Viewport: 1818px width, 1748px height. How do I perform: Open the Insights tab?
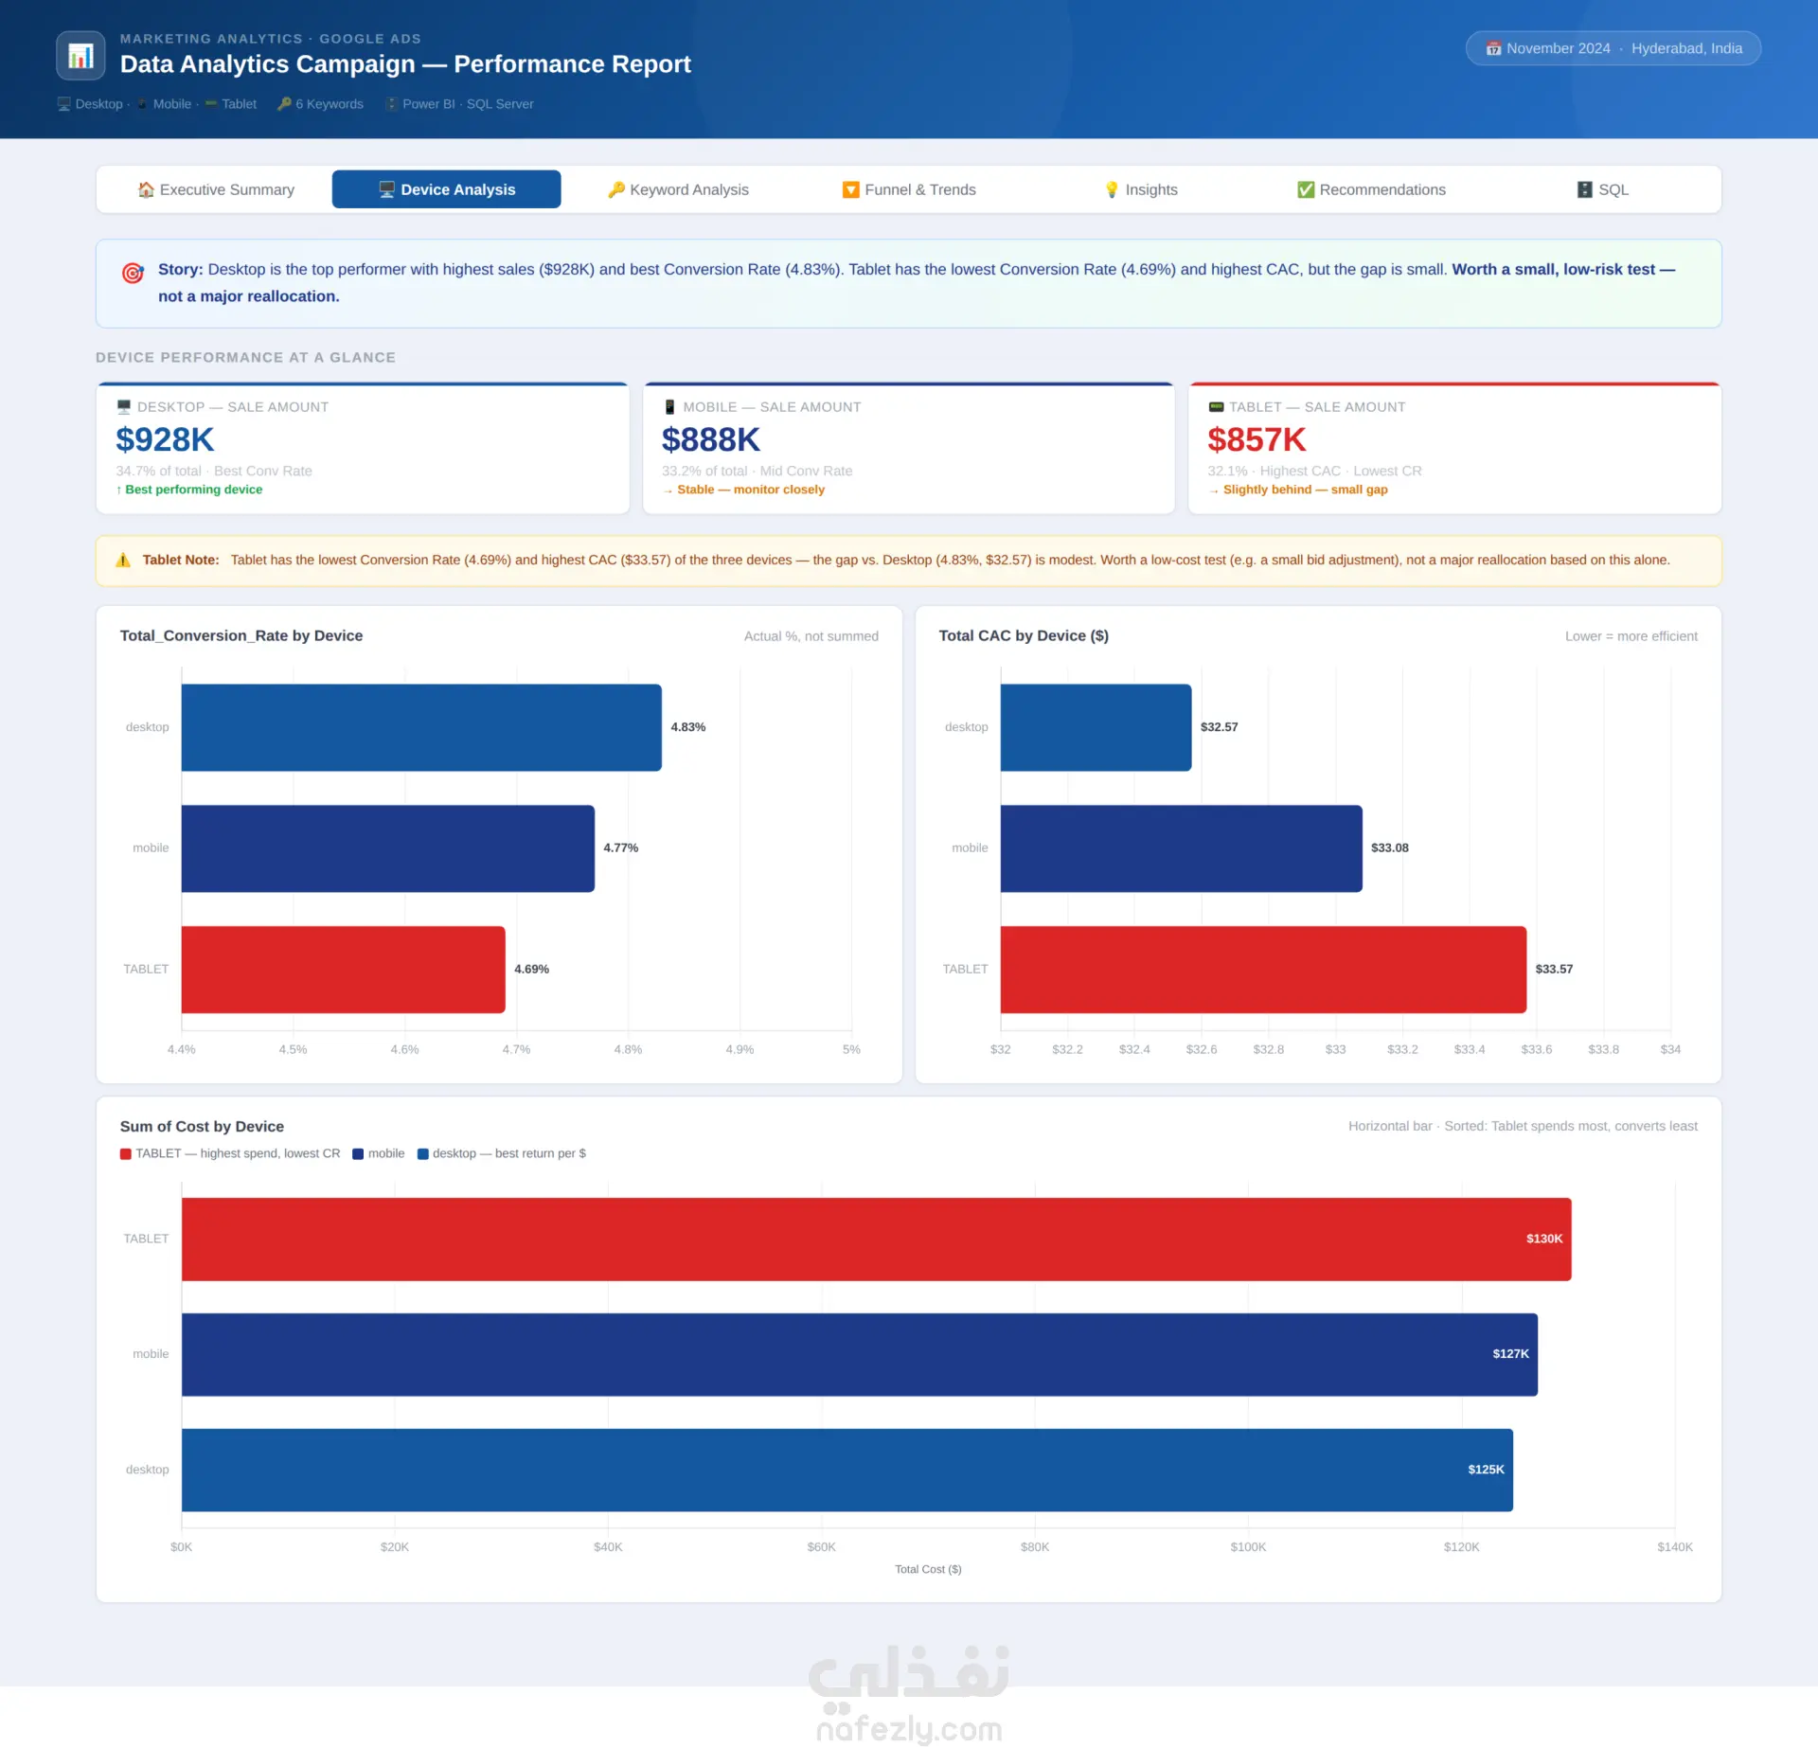click(x=1141, y=189)
